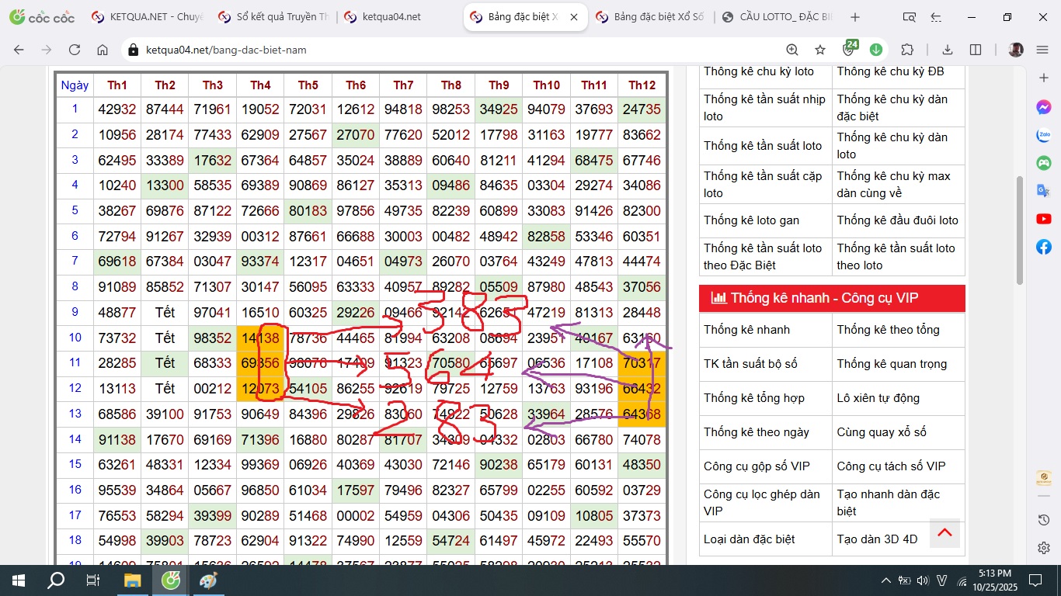Open the ad-blocker shield with badge 24
This screenshot has width=1061, height=596.
coord(849,50)
